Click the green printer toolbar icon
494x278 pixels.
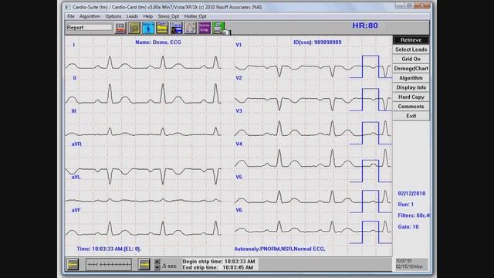click(x=218, y=28)
